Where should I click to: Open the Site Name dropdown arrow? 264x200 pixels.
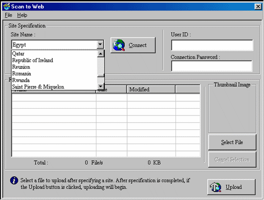tap(100, 44)
